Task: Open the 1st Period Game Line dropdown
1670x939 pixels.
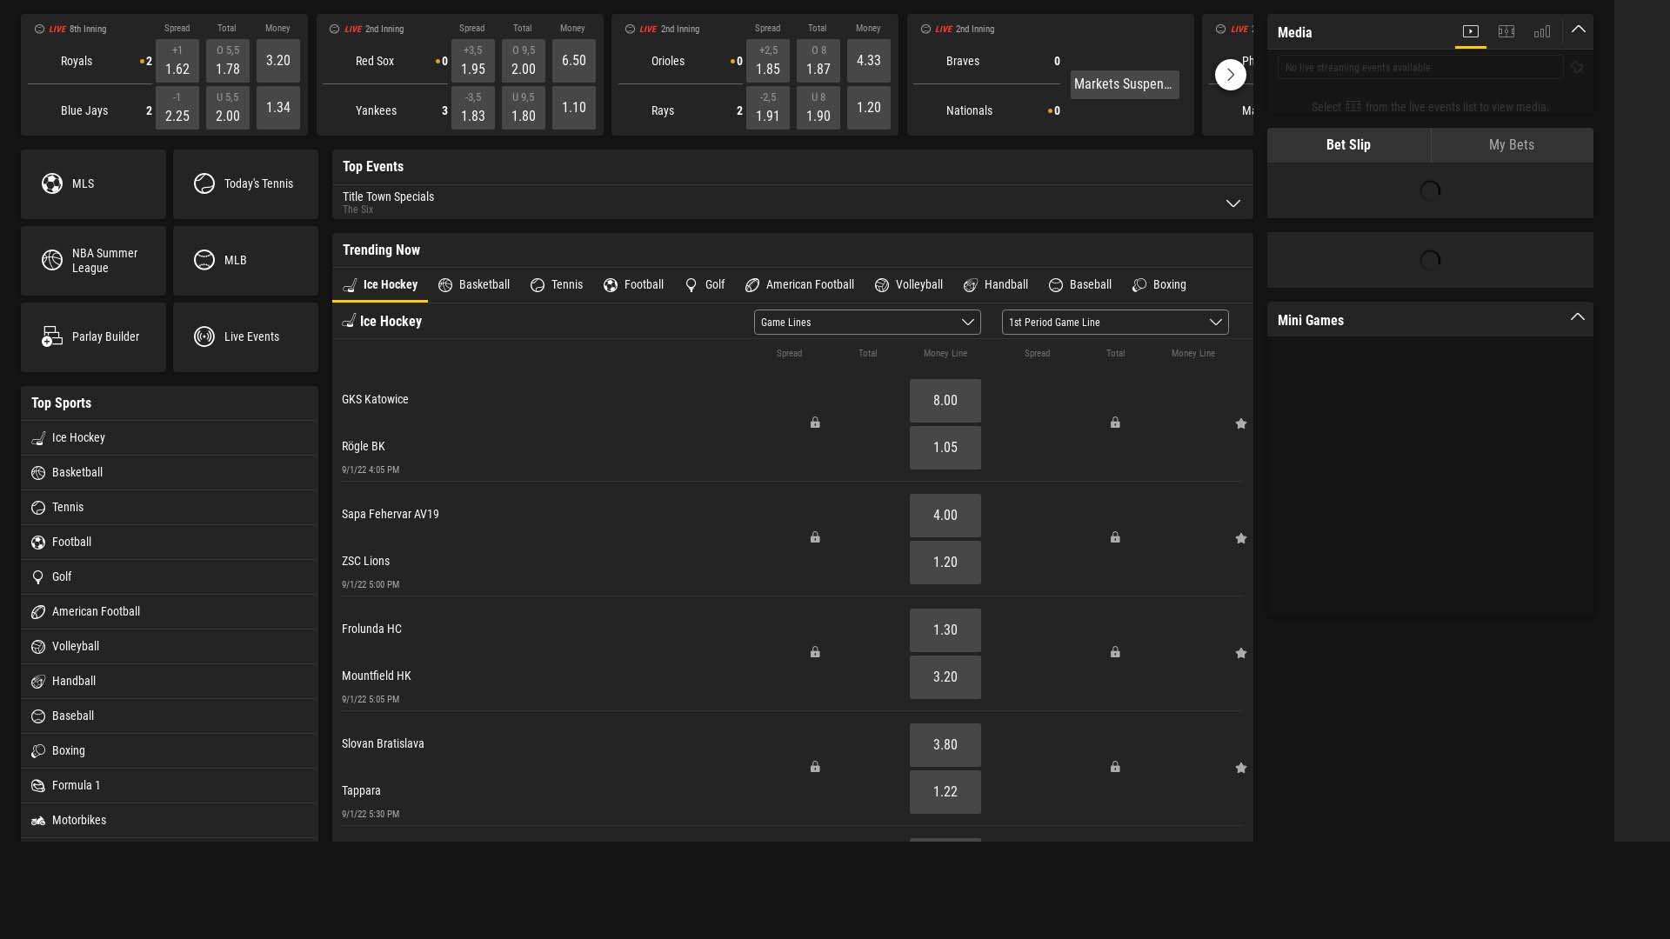Action: pos(1114,322)
